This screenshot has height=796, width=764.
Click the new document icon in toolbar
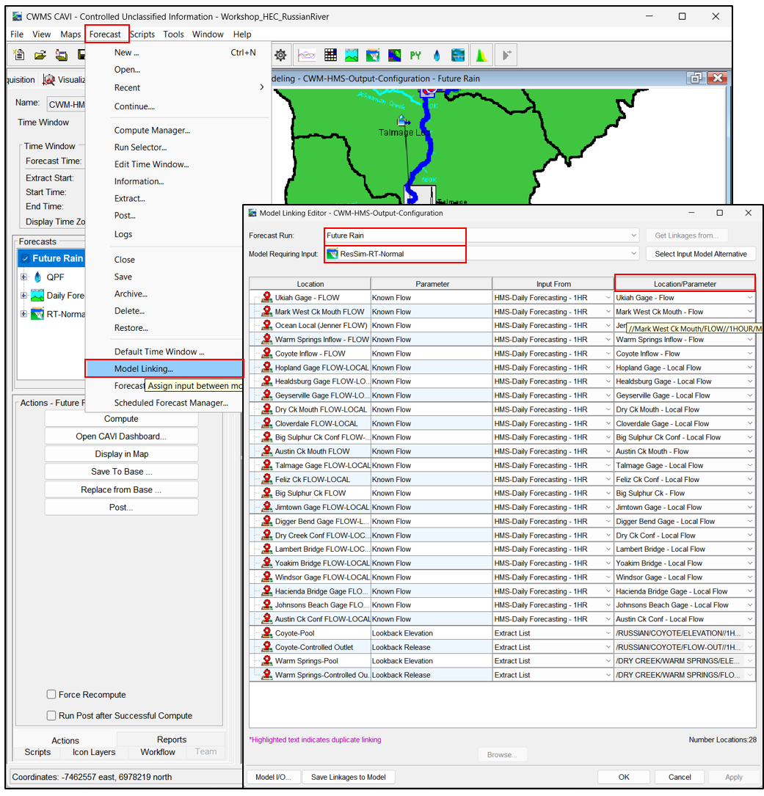click(20, 55)
